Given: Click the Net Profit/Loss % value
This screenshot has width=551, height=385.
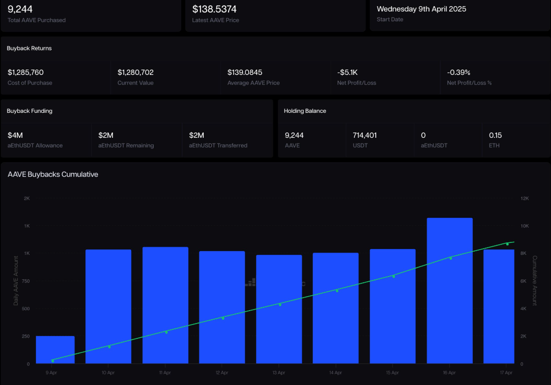Looking at the screenshot, I should click(458, 72).
